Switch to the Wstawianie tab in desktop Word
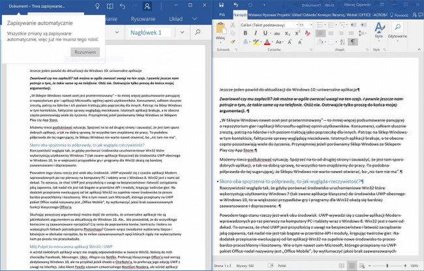 [x=254, y=15]
